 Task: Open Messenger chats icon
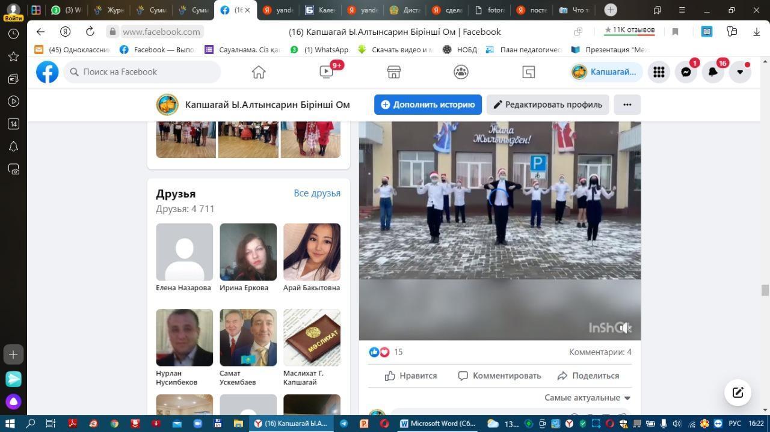click(686, 72)
